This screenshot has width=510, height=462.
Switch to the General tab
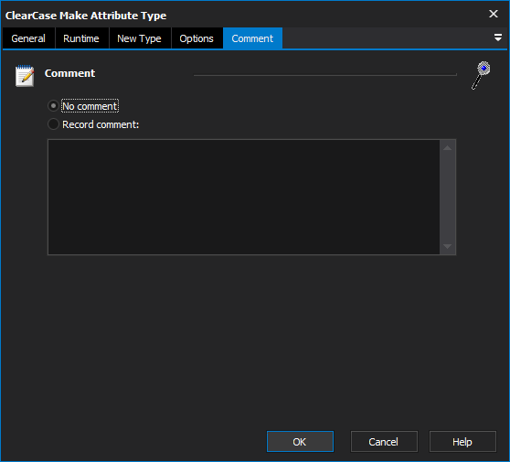coord(28,38)
